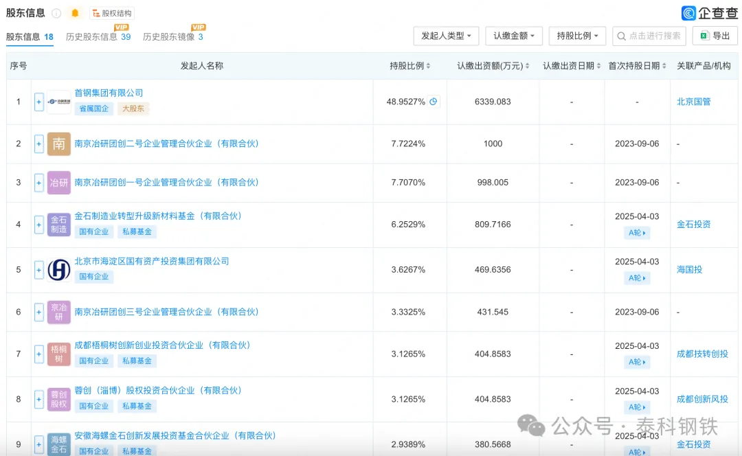Expand the row for 蓉创（淄博）股权投资合伙企业
Viewport: 742px width, 456px height.
click(38, 399)
